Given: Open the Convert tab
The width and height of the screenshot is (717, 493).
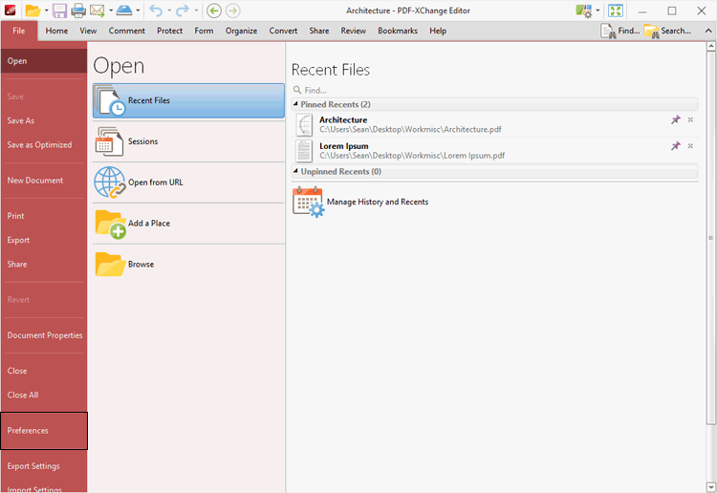Looking at the screenshot, I should 283,31.
